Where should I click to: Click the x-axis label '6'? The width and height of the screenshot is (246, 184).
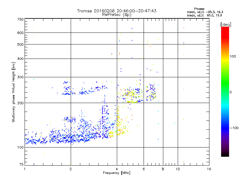coord(144,169)
